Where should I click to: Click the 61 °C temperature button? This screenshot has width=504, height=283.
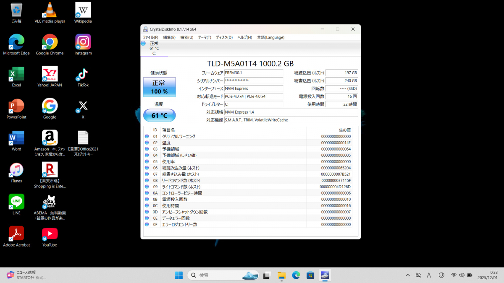point(159,115)
